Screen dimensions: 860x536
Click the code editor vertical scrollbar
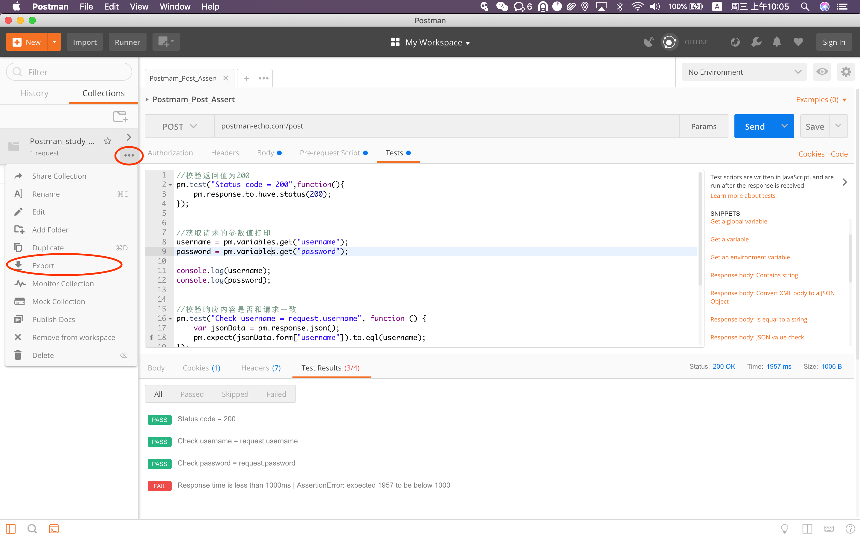700,229
